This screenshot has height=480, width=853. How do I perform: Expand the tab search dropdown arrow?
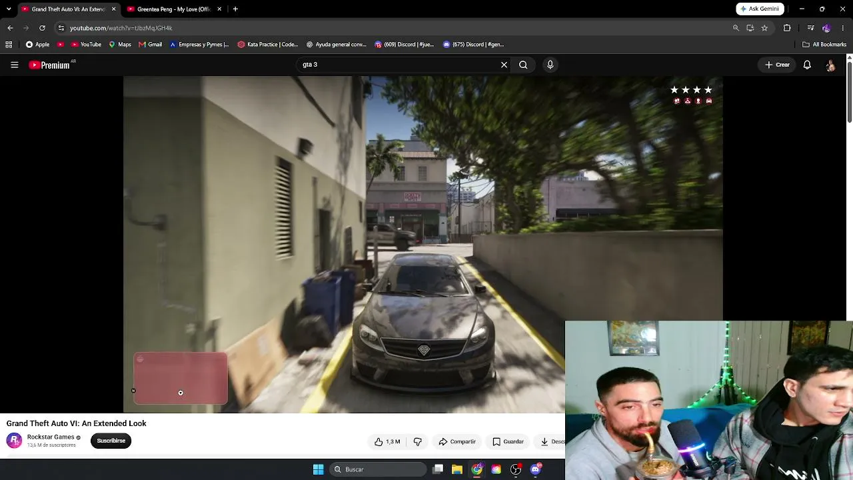(9, 9)
